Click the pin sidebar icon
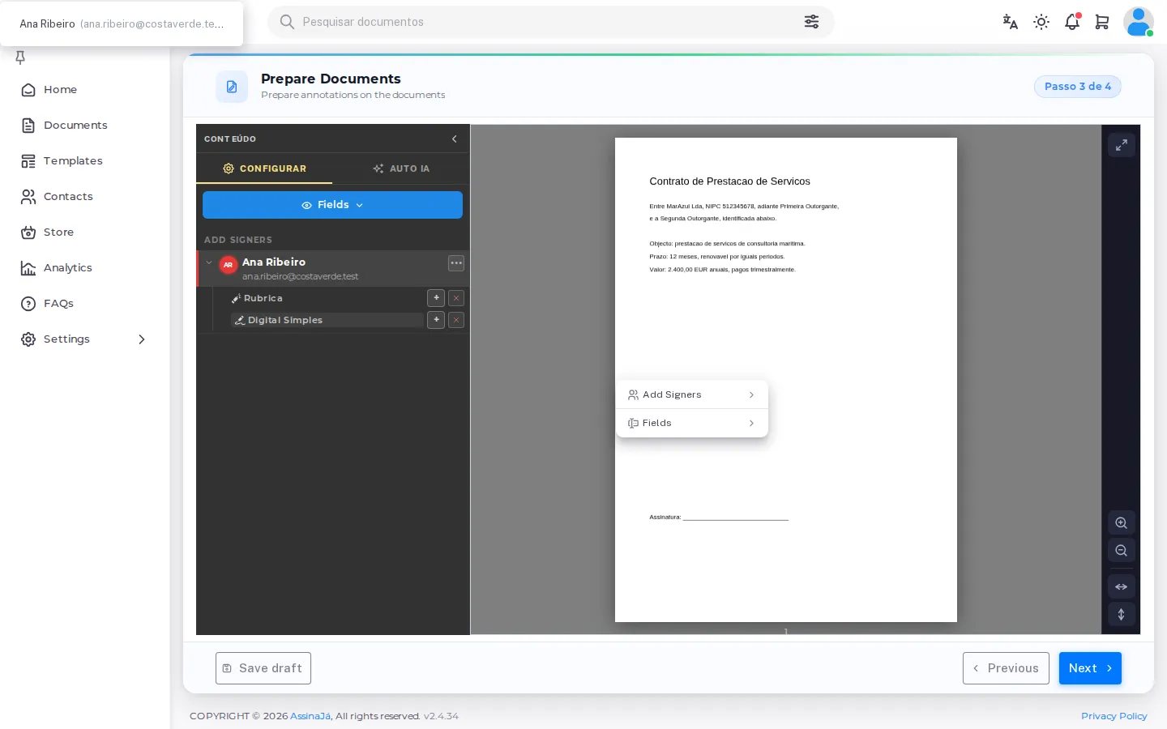1167x729 pixels. 20,57
